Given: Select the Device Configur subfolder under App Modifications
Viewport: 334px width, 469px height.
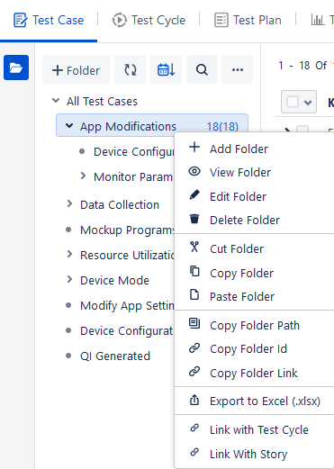Looking at the screenshot, I should [133, 152].
